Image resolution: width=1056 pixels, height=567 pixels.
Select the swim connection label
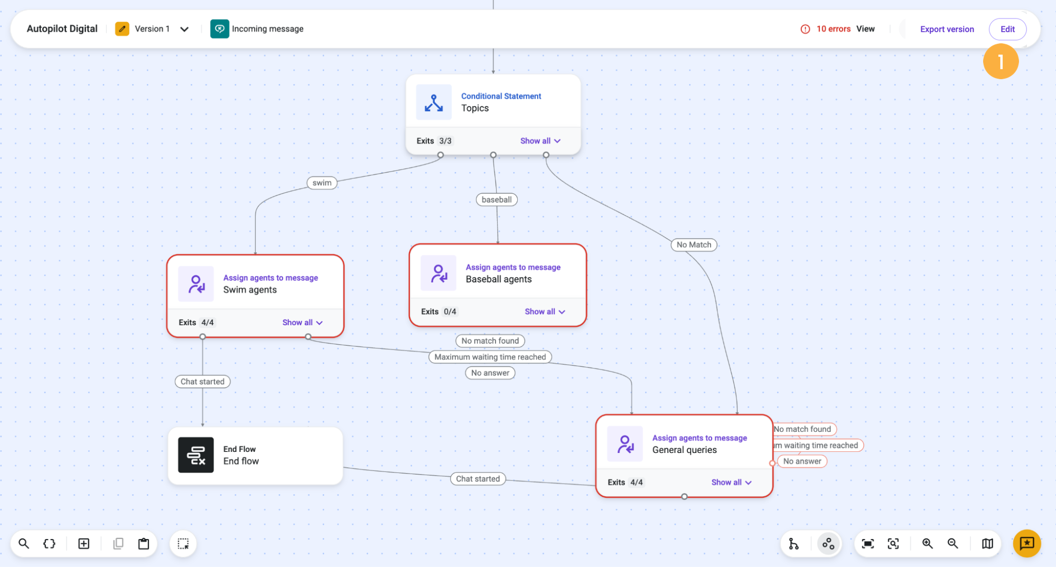322,183
